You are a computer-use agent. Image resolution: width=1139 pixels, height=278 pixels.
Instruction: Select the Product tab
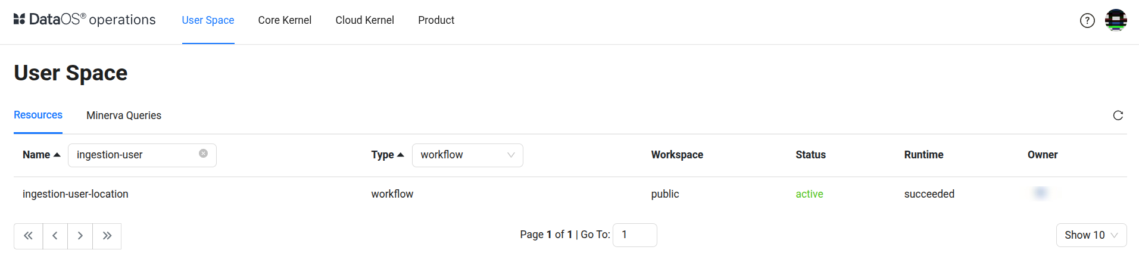(x=436, y=20)
